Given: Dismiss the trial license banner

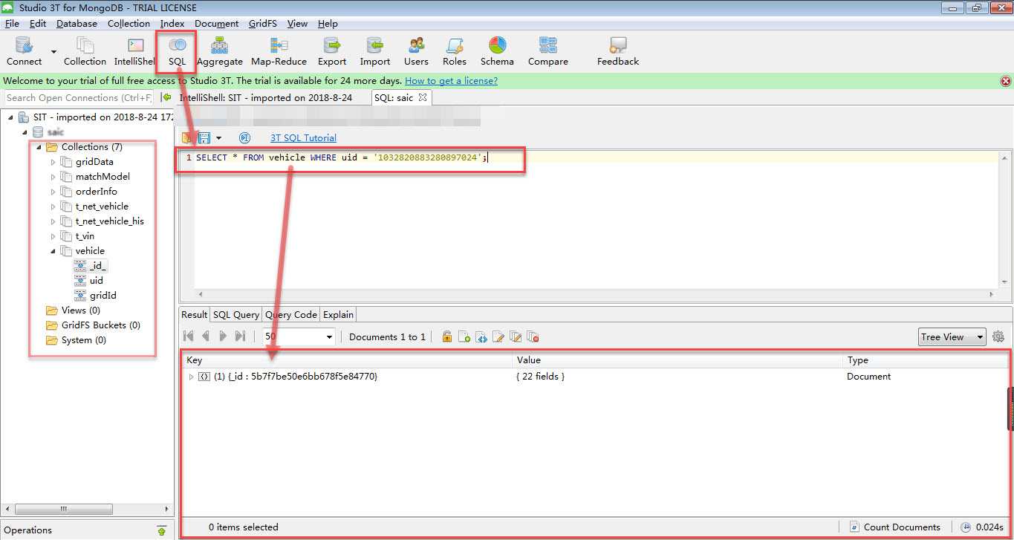Looking at the screenshot, I should click(x=1006, y=81).
